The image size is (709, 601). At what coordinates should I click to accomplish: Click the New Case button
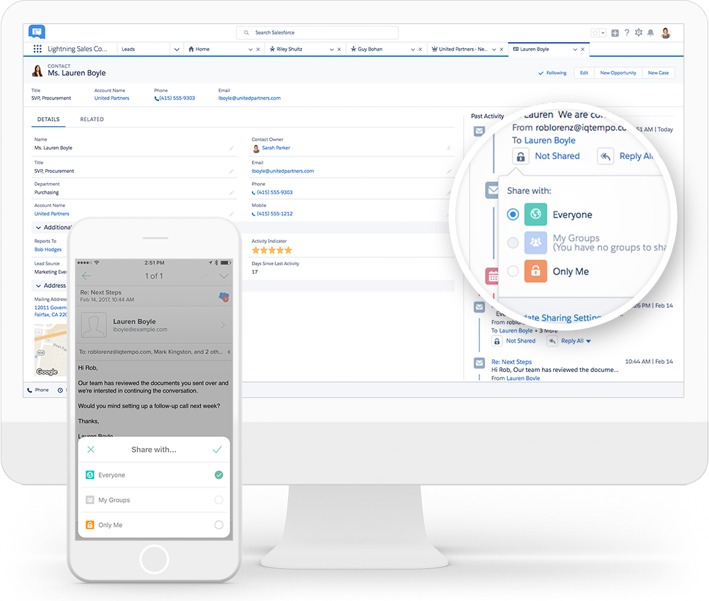pos(658,73)
